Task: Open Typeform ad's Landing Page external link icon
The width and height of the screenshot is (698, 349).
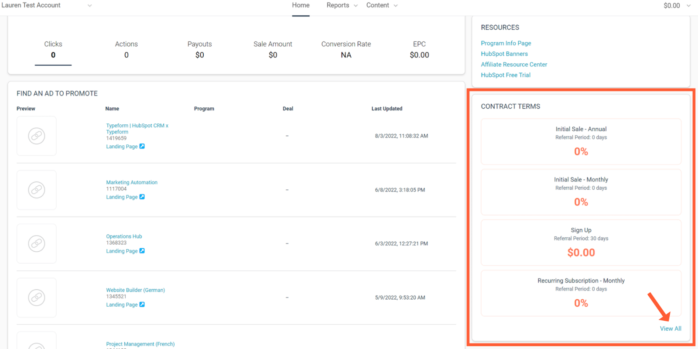Action: click(x=142, y=146)
